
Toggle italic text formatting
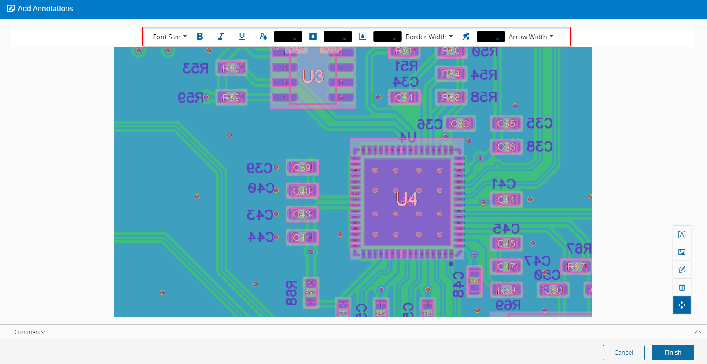(221, 37)
